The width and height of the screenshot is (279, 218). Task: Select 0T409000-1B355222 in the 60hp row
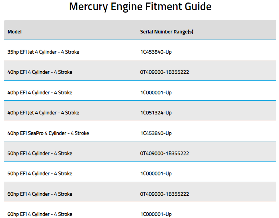tap(165, 194)
